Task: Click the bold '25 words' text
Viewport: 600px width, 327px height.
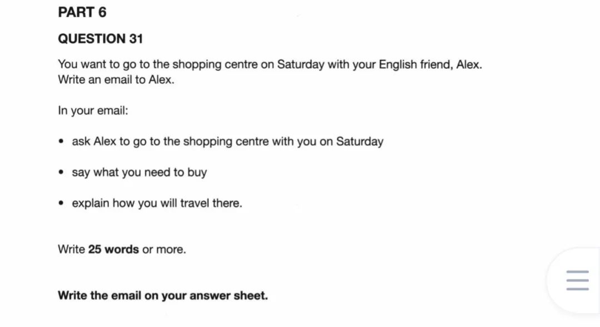Action: pos(113,249)
